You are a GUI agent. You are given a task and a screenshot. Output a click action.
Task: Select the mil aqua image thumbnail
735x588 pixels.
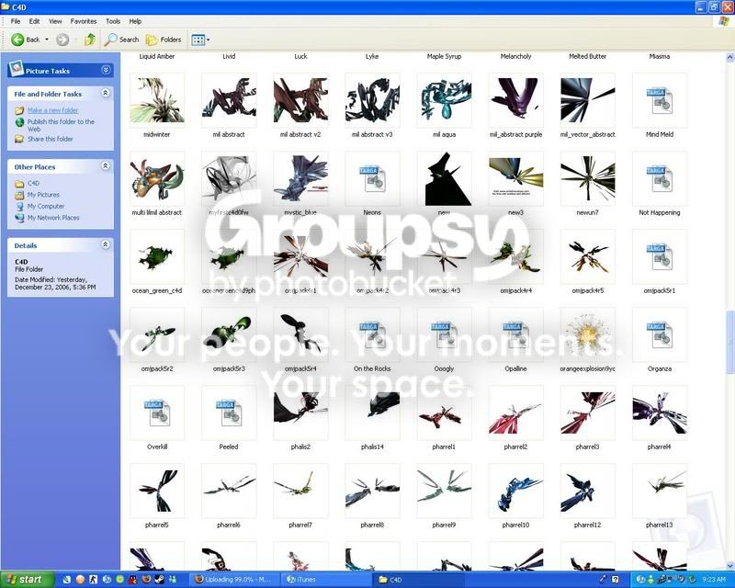[444, 100]
